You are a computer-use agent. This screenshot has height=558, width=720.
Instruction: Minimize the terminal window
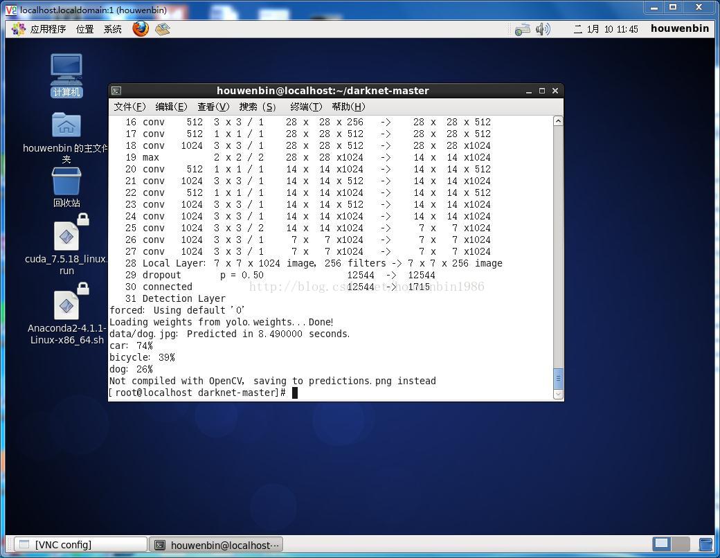[x=529, y=91]
